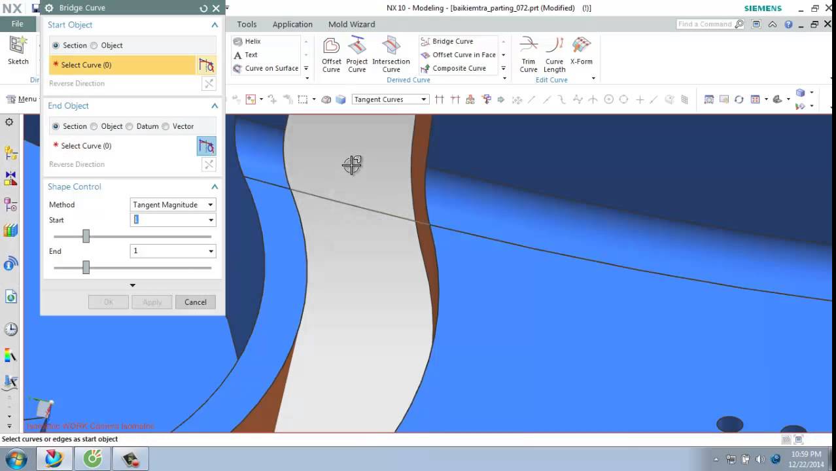Open the Web Browser sidebar tab

tap(10, 297)
